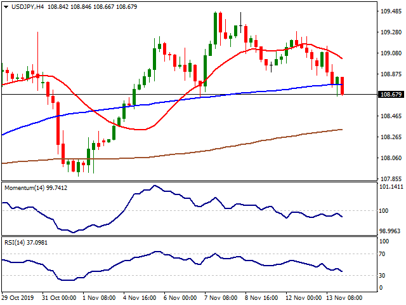The height and width of the screenshot is (305, 406).
Task: Click the 109.080 price scale value
Action: click(x=391, y=53)
